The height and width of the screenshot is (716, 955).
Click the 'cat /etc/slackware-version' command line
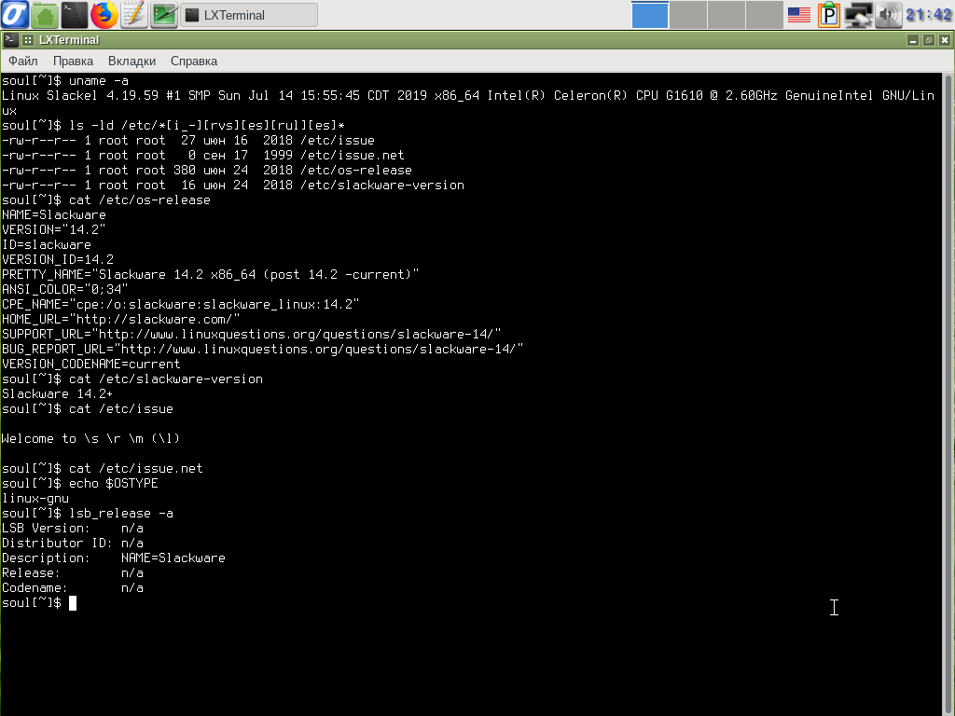(x=132, y=379)
